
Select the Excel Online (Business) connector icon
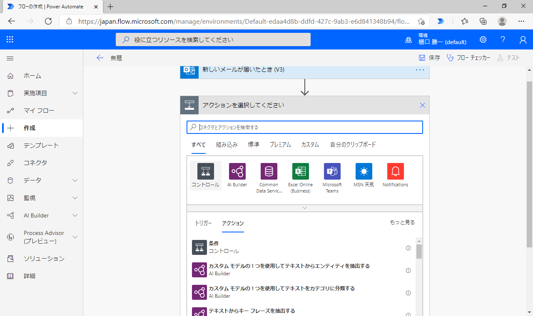click(x=301, y=171)
